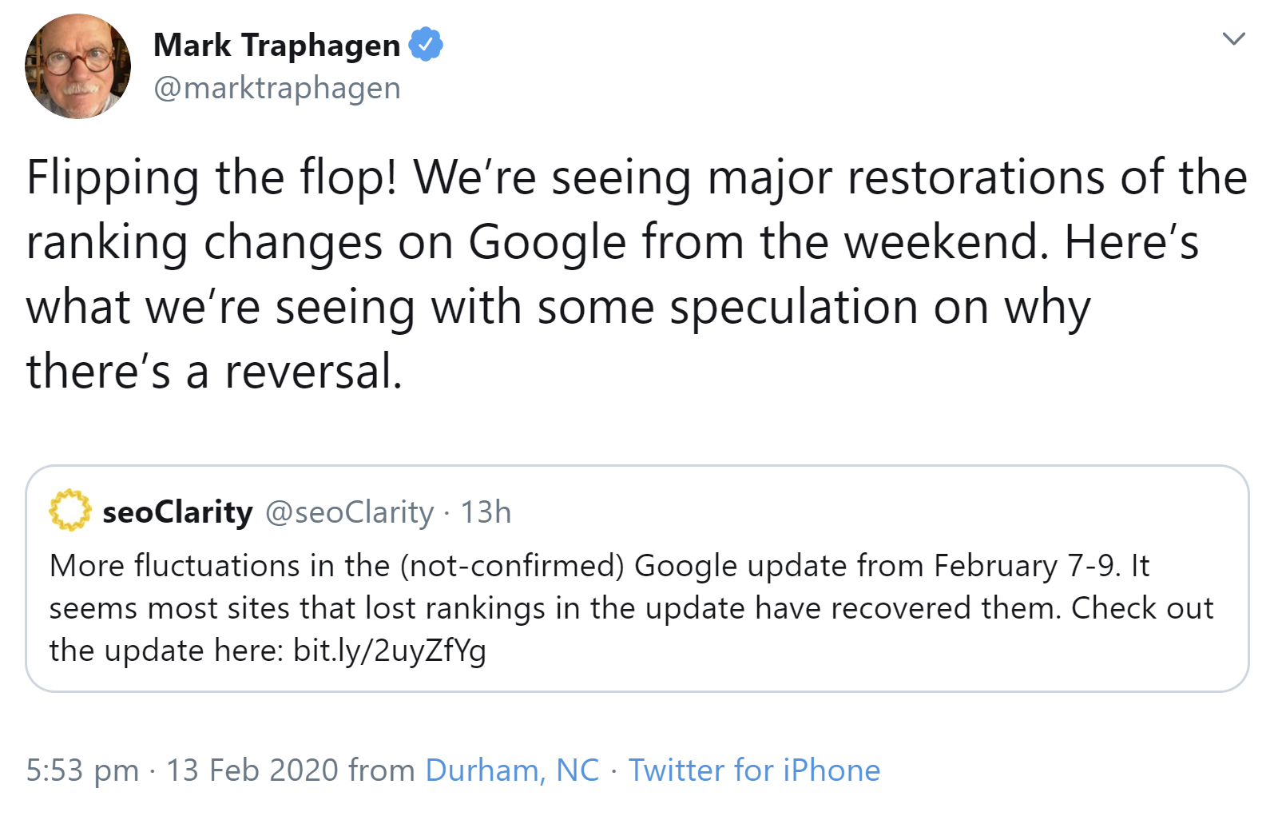Expand the caret in the top right corner
The image size is (1278, 816).
(x=1234, y=37)
